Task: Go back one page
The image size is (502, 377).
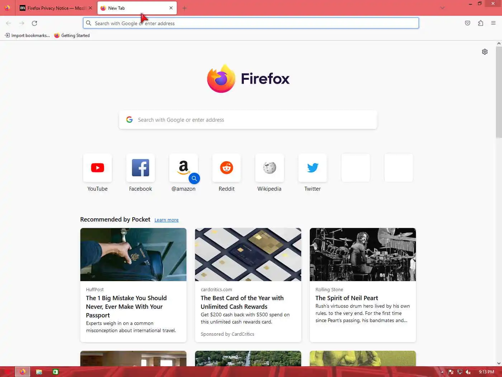Action: click(x=9, y=23)
